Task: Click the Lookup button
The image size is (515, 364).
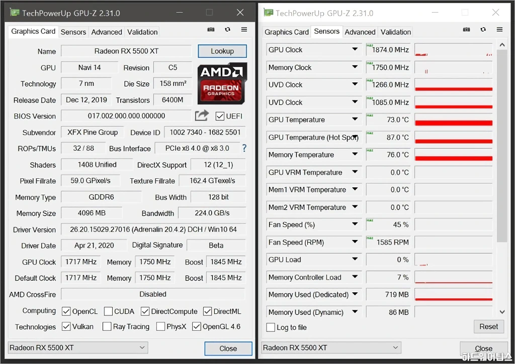Action: point(222,51)
